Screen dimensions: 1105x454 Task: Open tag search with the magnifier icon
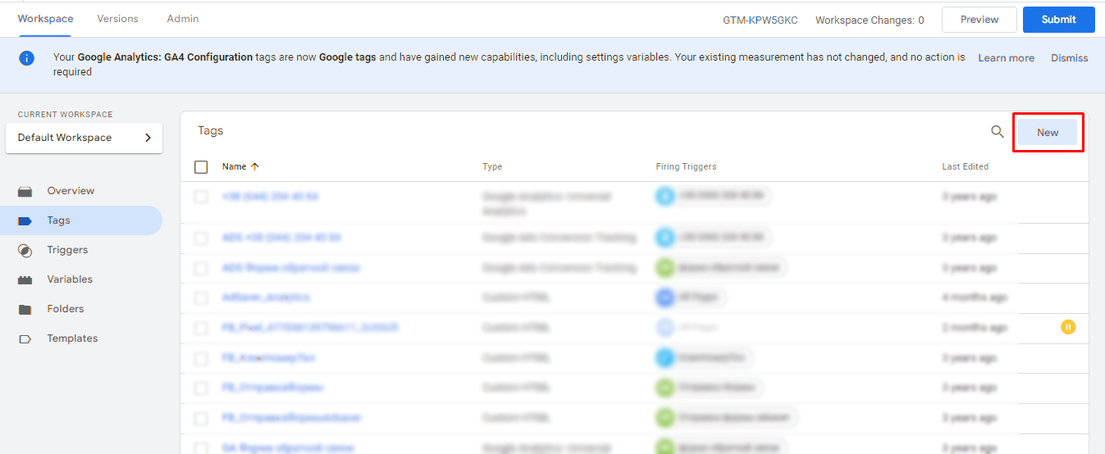click(x=998, y=132)
